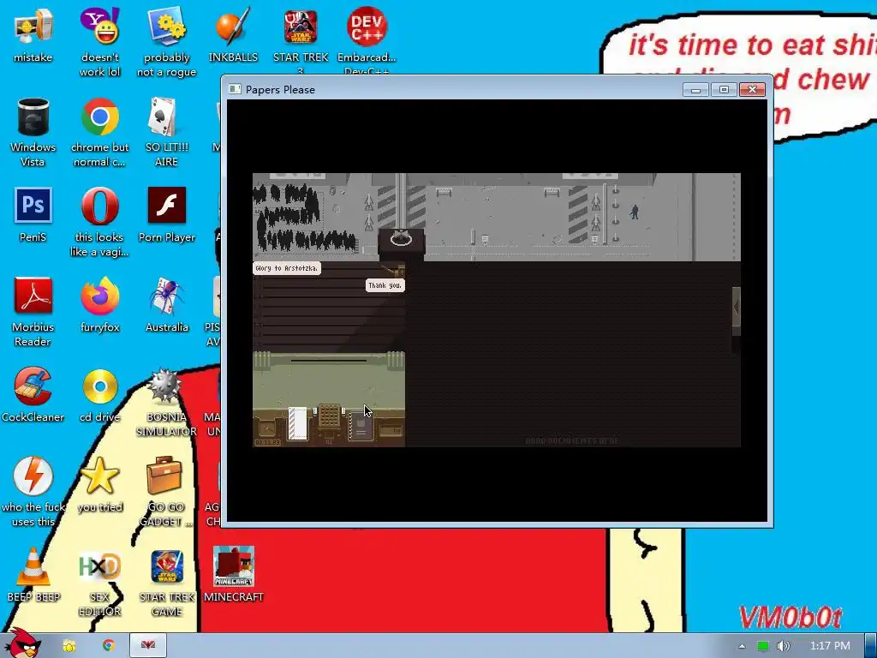This screenshot has width=877, height=658.
Task: Open the 'Australia' Spider Solitaire icon
Action: (x=167, y=296)
